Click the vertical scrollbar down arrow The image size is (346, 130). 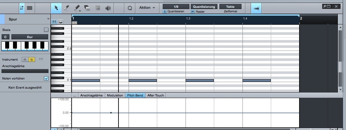(340, 90)
